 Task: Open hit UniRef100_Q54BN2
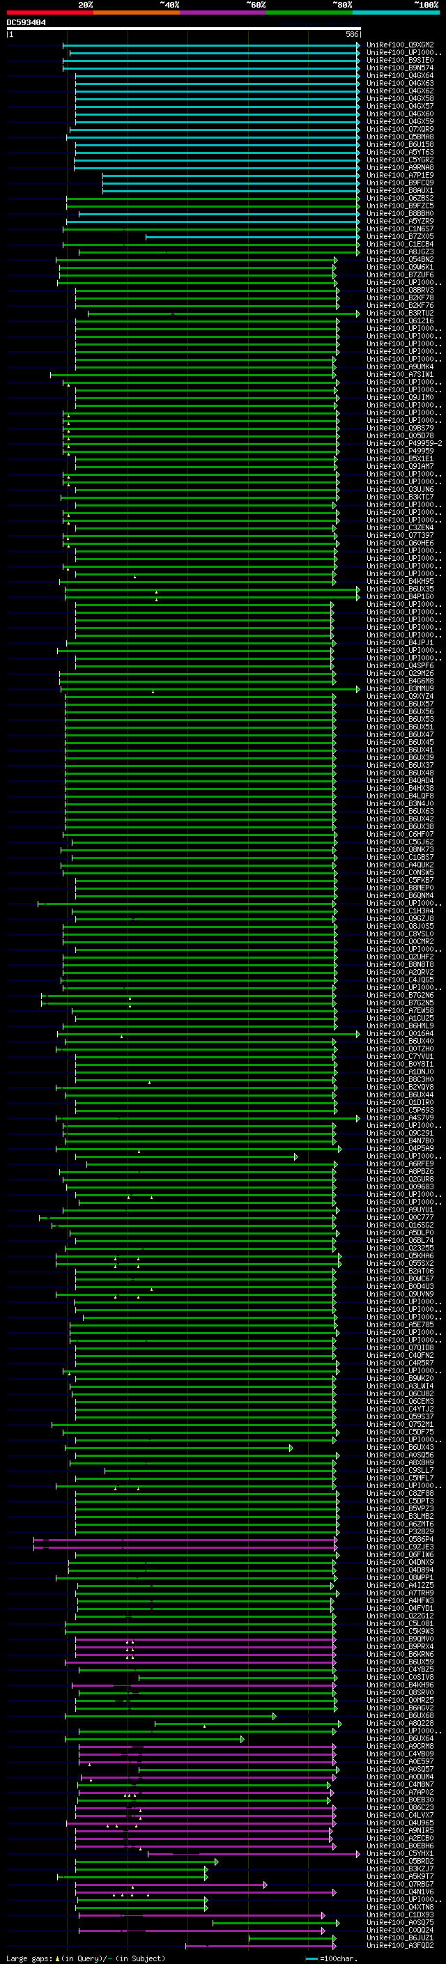click(400, 259)
